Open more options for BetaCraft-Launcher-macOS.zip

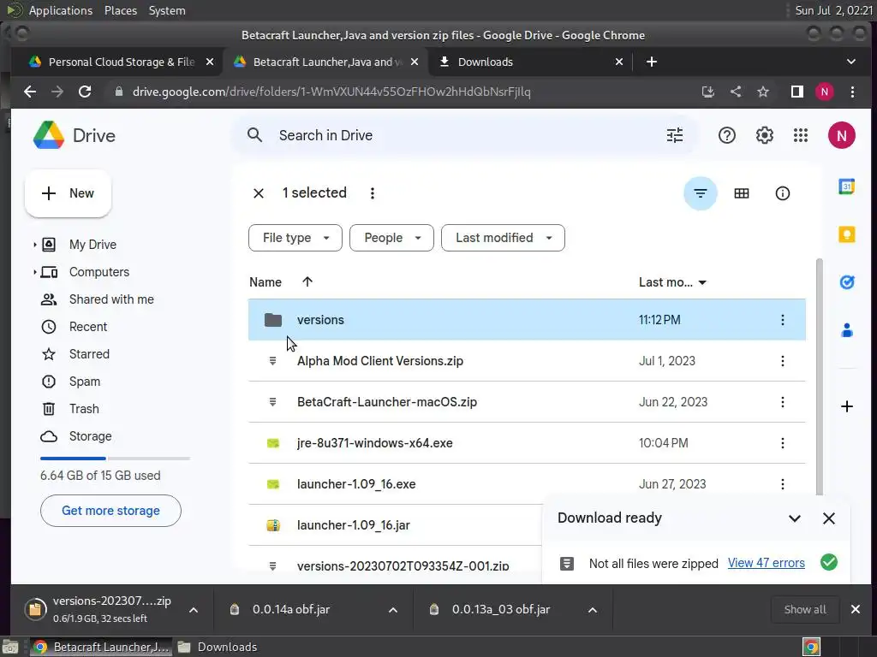pyautogui.click(x=783, y=402)
